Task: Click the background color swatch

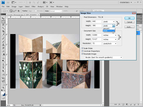Action: [4, 95]
